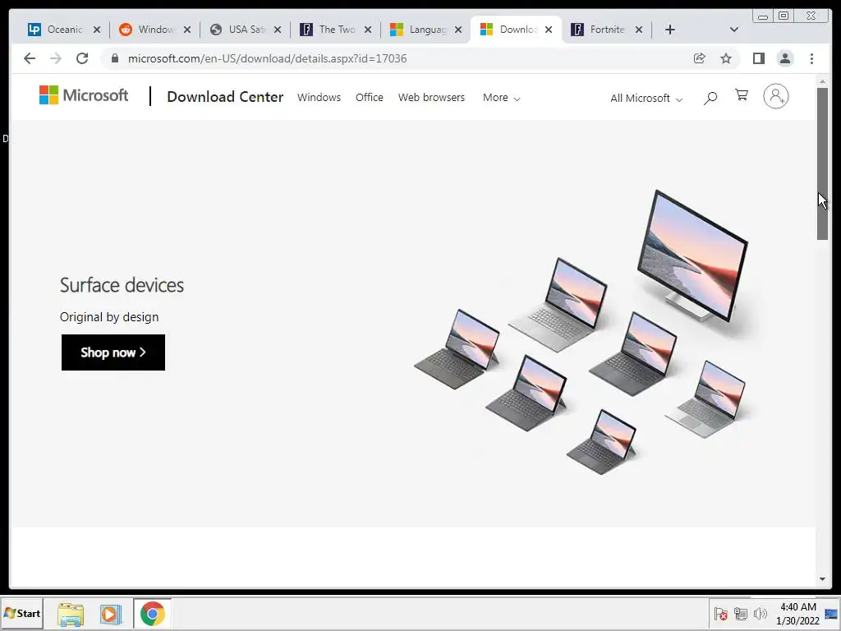841x631 pixels.
Task: Close the Fortnite tab
Action: coord(639,30)
